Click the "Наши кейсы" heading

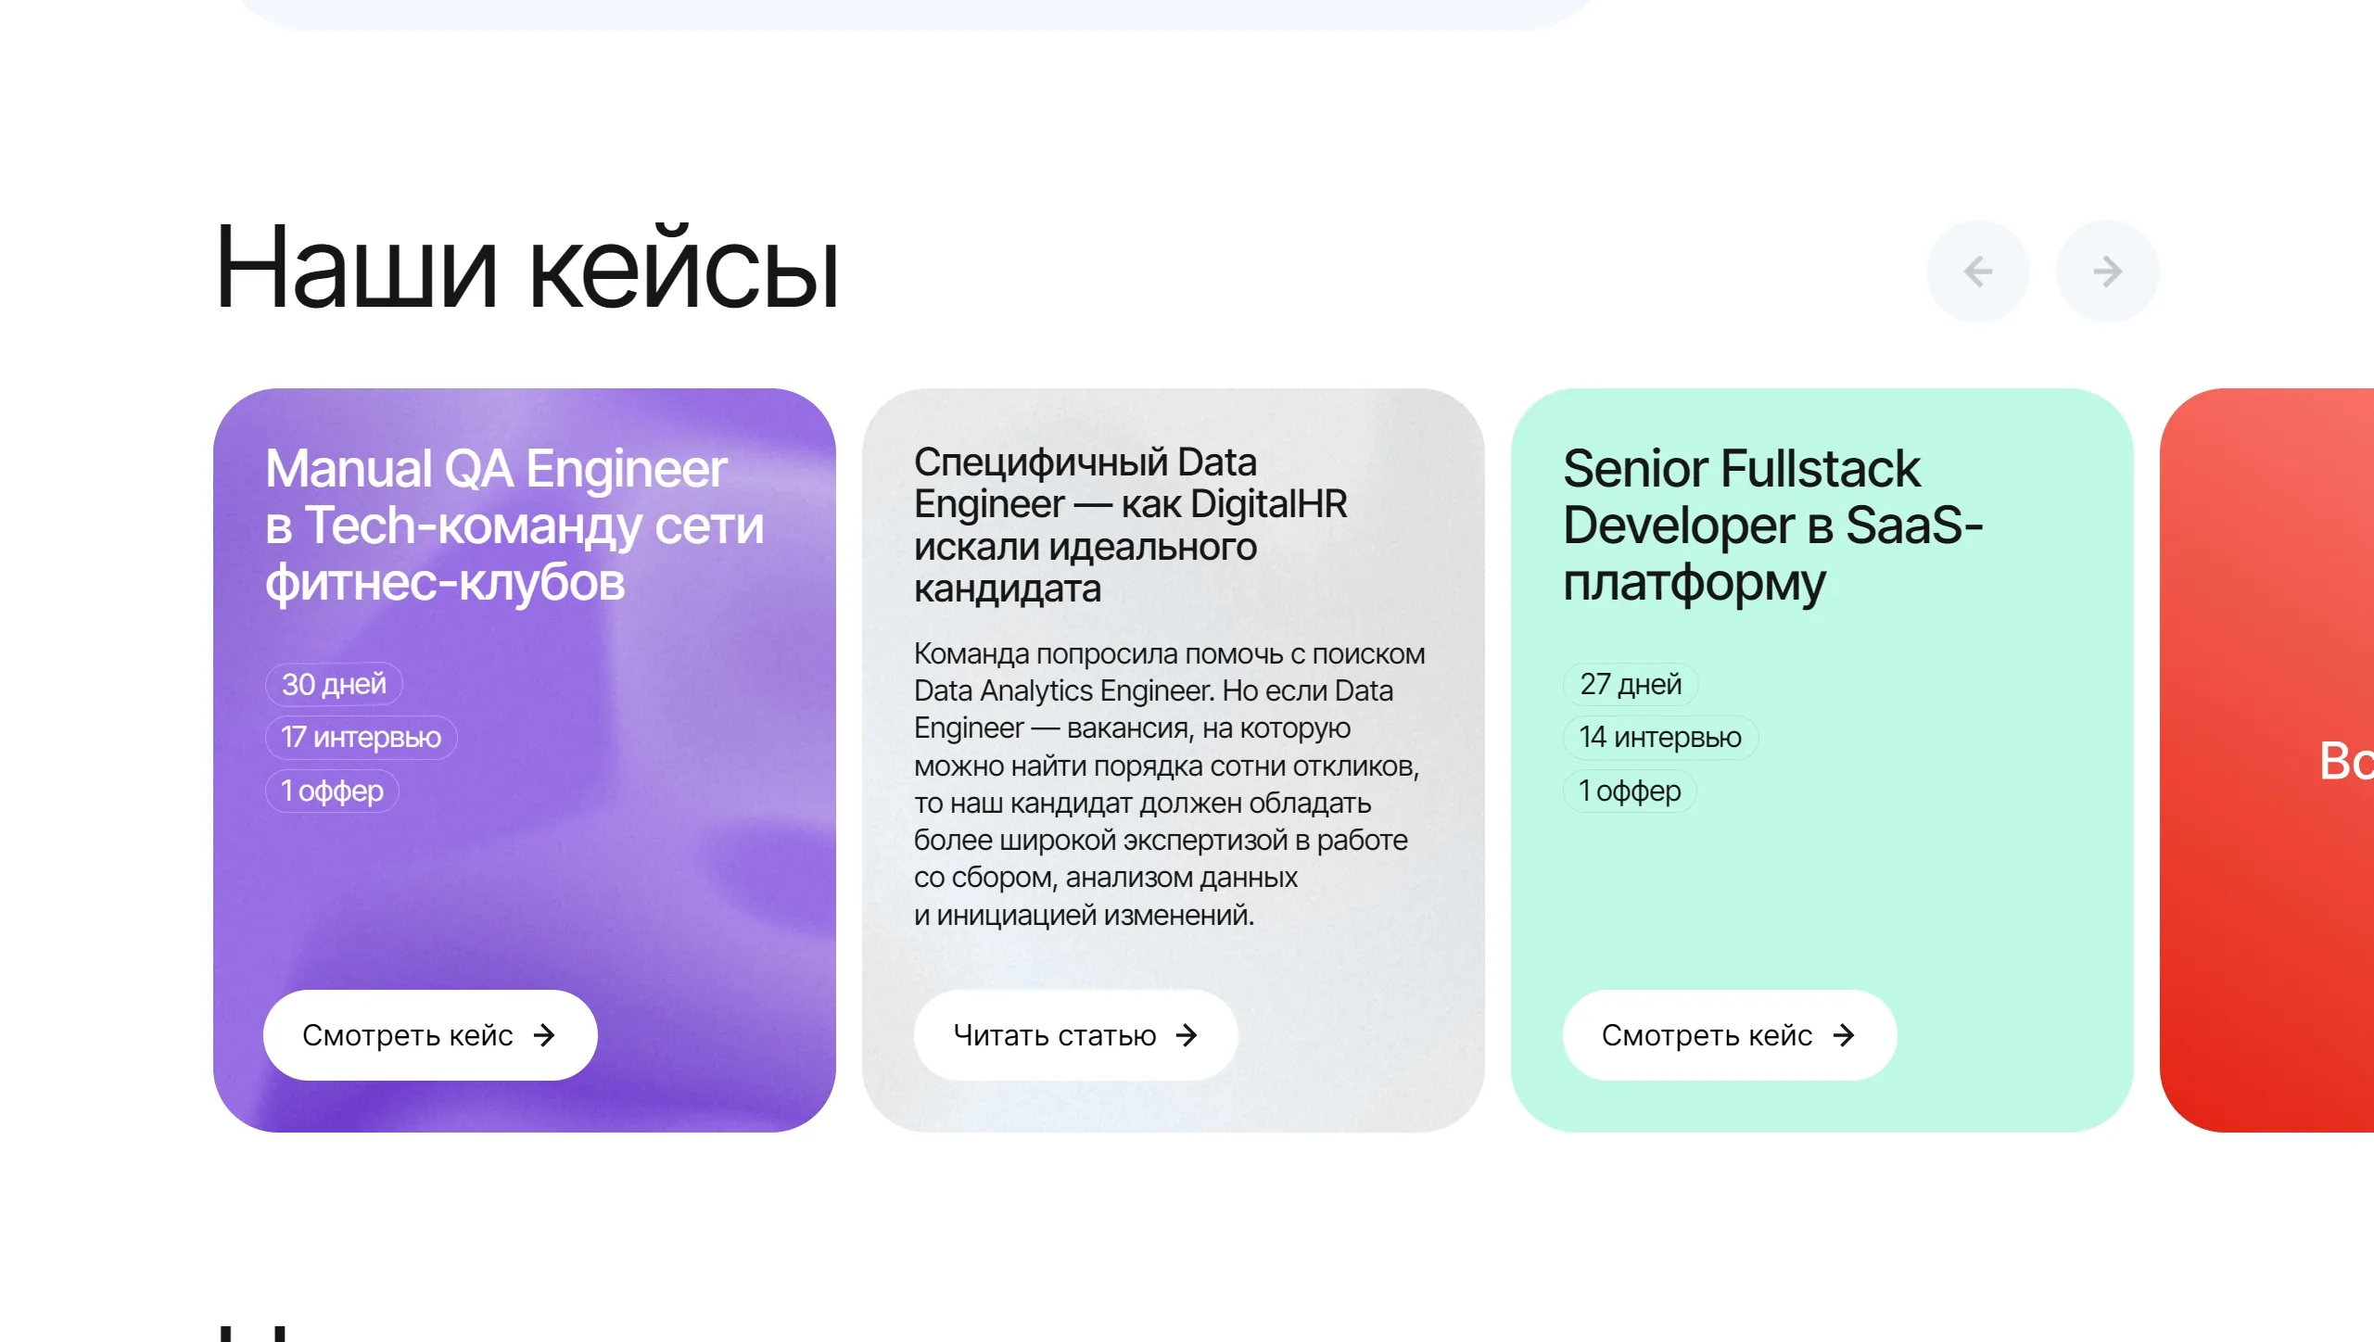pos(527,269)
